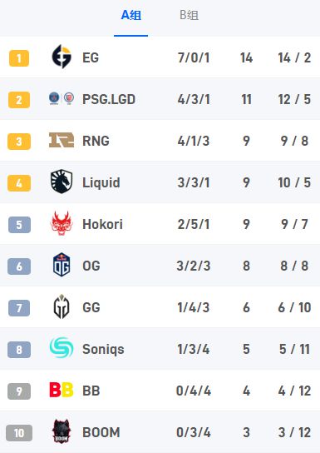Open the OG Red Bull logo
This screenshot has width=320, height=453.
pyautogui.click(x=62, y=265)
